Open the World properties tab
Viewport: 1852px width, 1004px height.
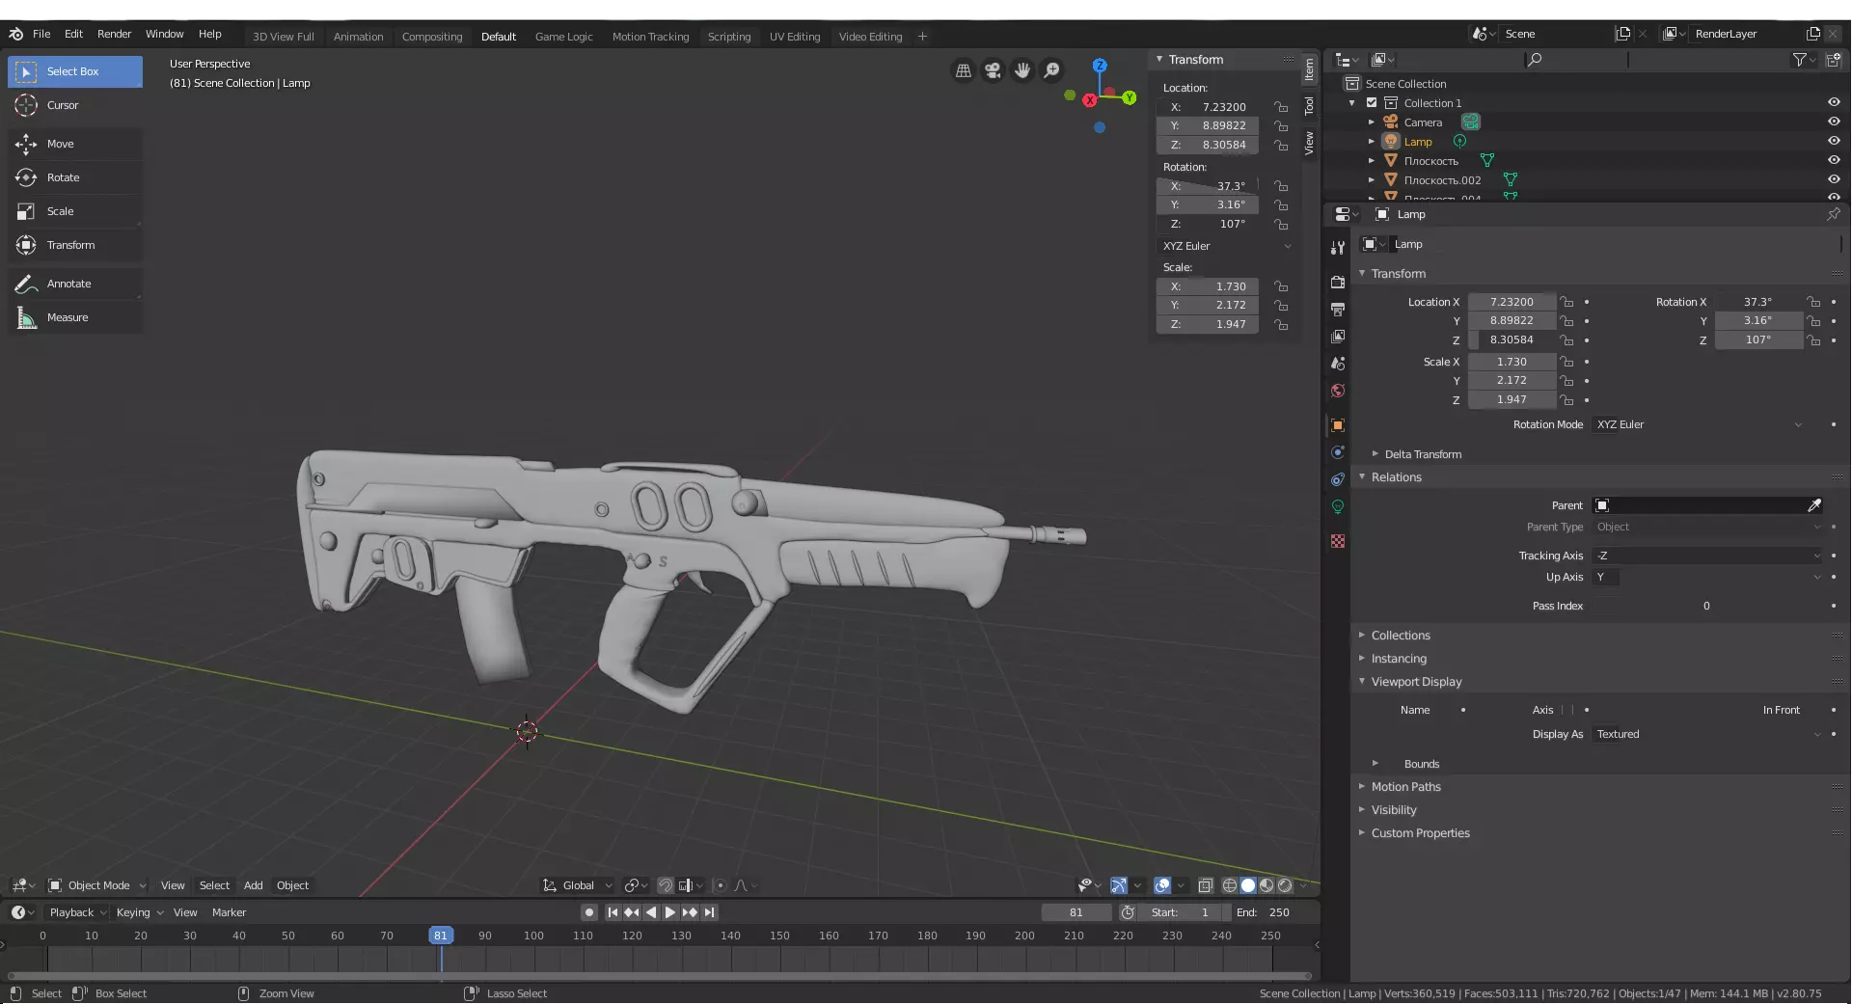[1338, 391]
